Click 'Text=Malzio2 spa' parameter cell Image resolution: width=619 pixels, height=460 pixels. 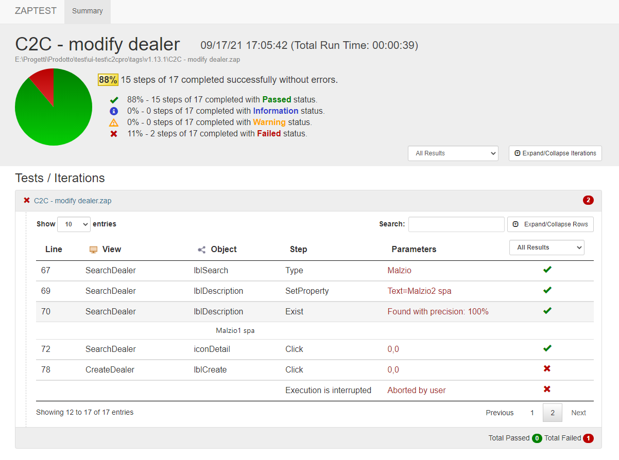pyautogui.click(x=420, y=291)
